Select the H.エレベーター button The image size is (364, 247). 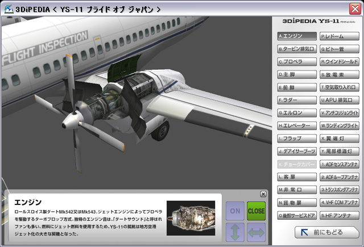(297, 125)
